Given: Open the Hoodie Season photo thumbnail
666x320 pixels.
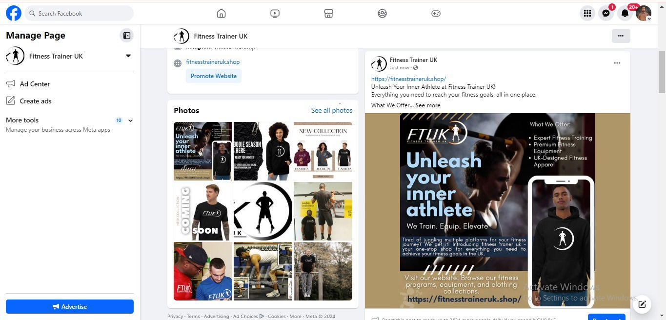Looking at the screenshot, I should [x=262, y=151].
